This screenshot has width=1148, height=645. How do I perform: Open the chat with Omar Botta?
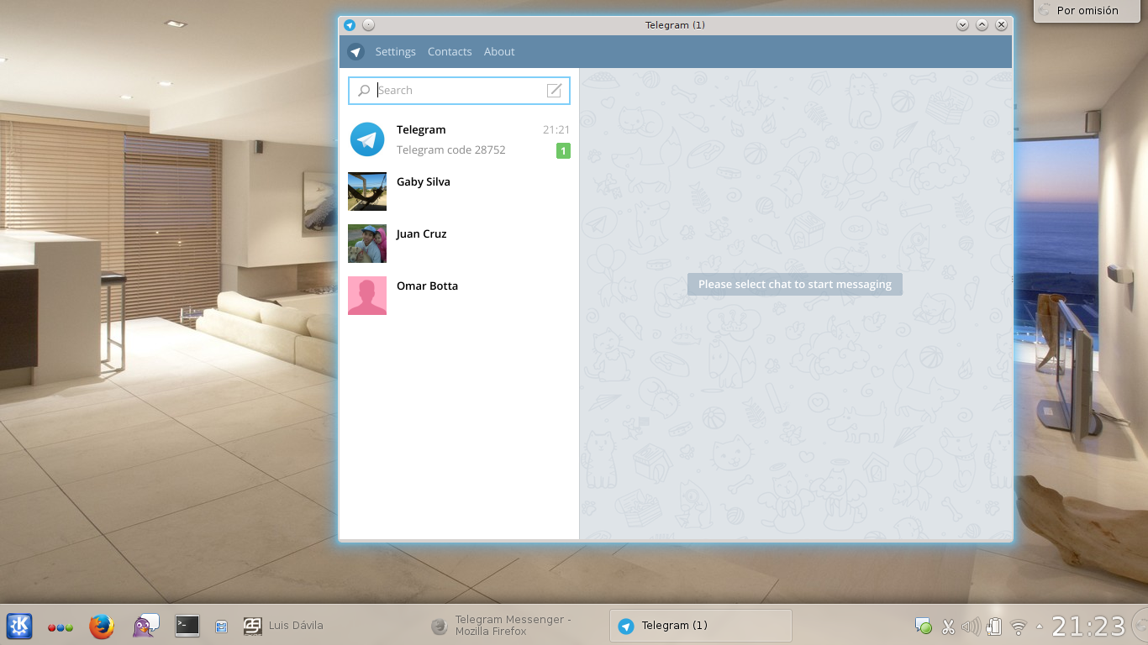tap(459, 296)
